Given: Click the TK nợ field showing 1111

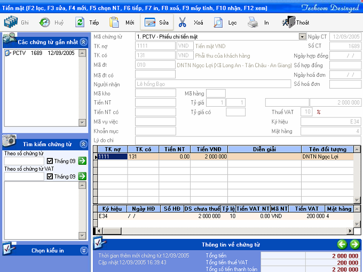Looking at the screenshot, I should point(155,46).
